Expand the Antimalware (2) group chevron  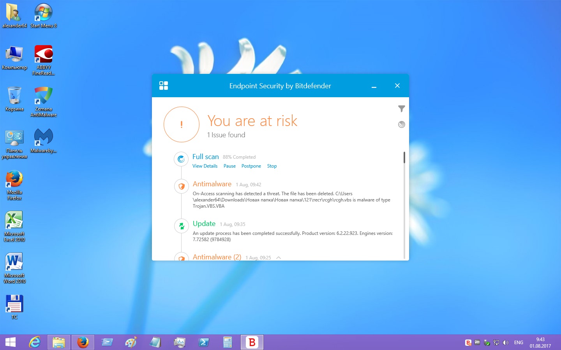click(x=279, y=257)
